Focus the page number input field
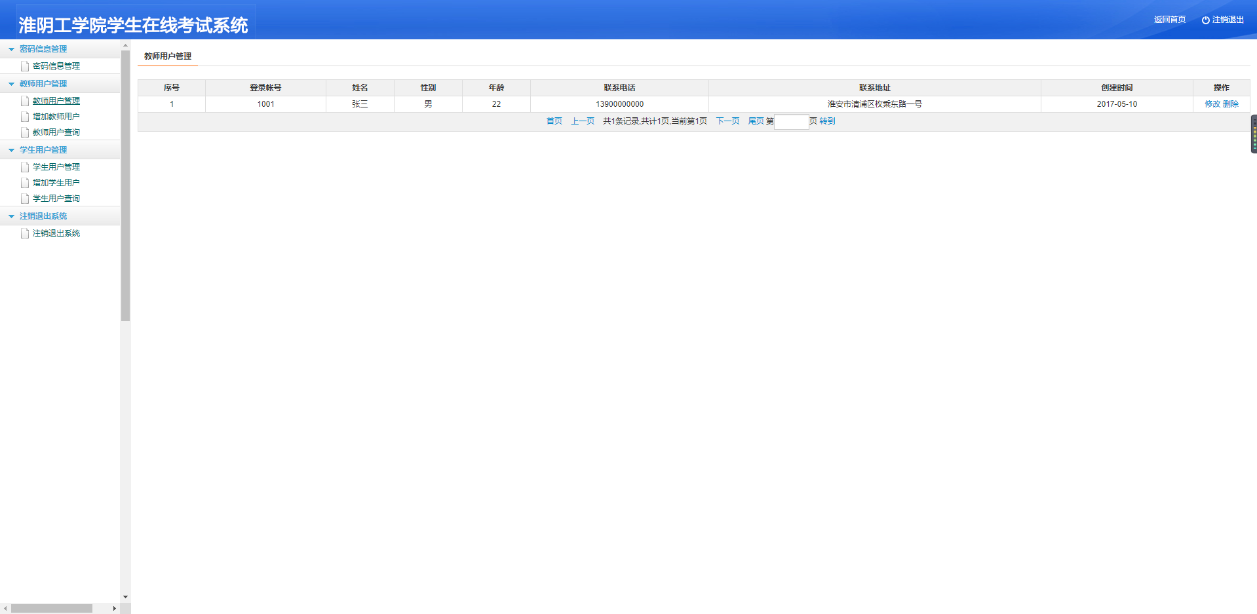This screenshot has width=1257, height=614. pyautogui.click(x=792, y=121)
